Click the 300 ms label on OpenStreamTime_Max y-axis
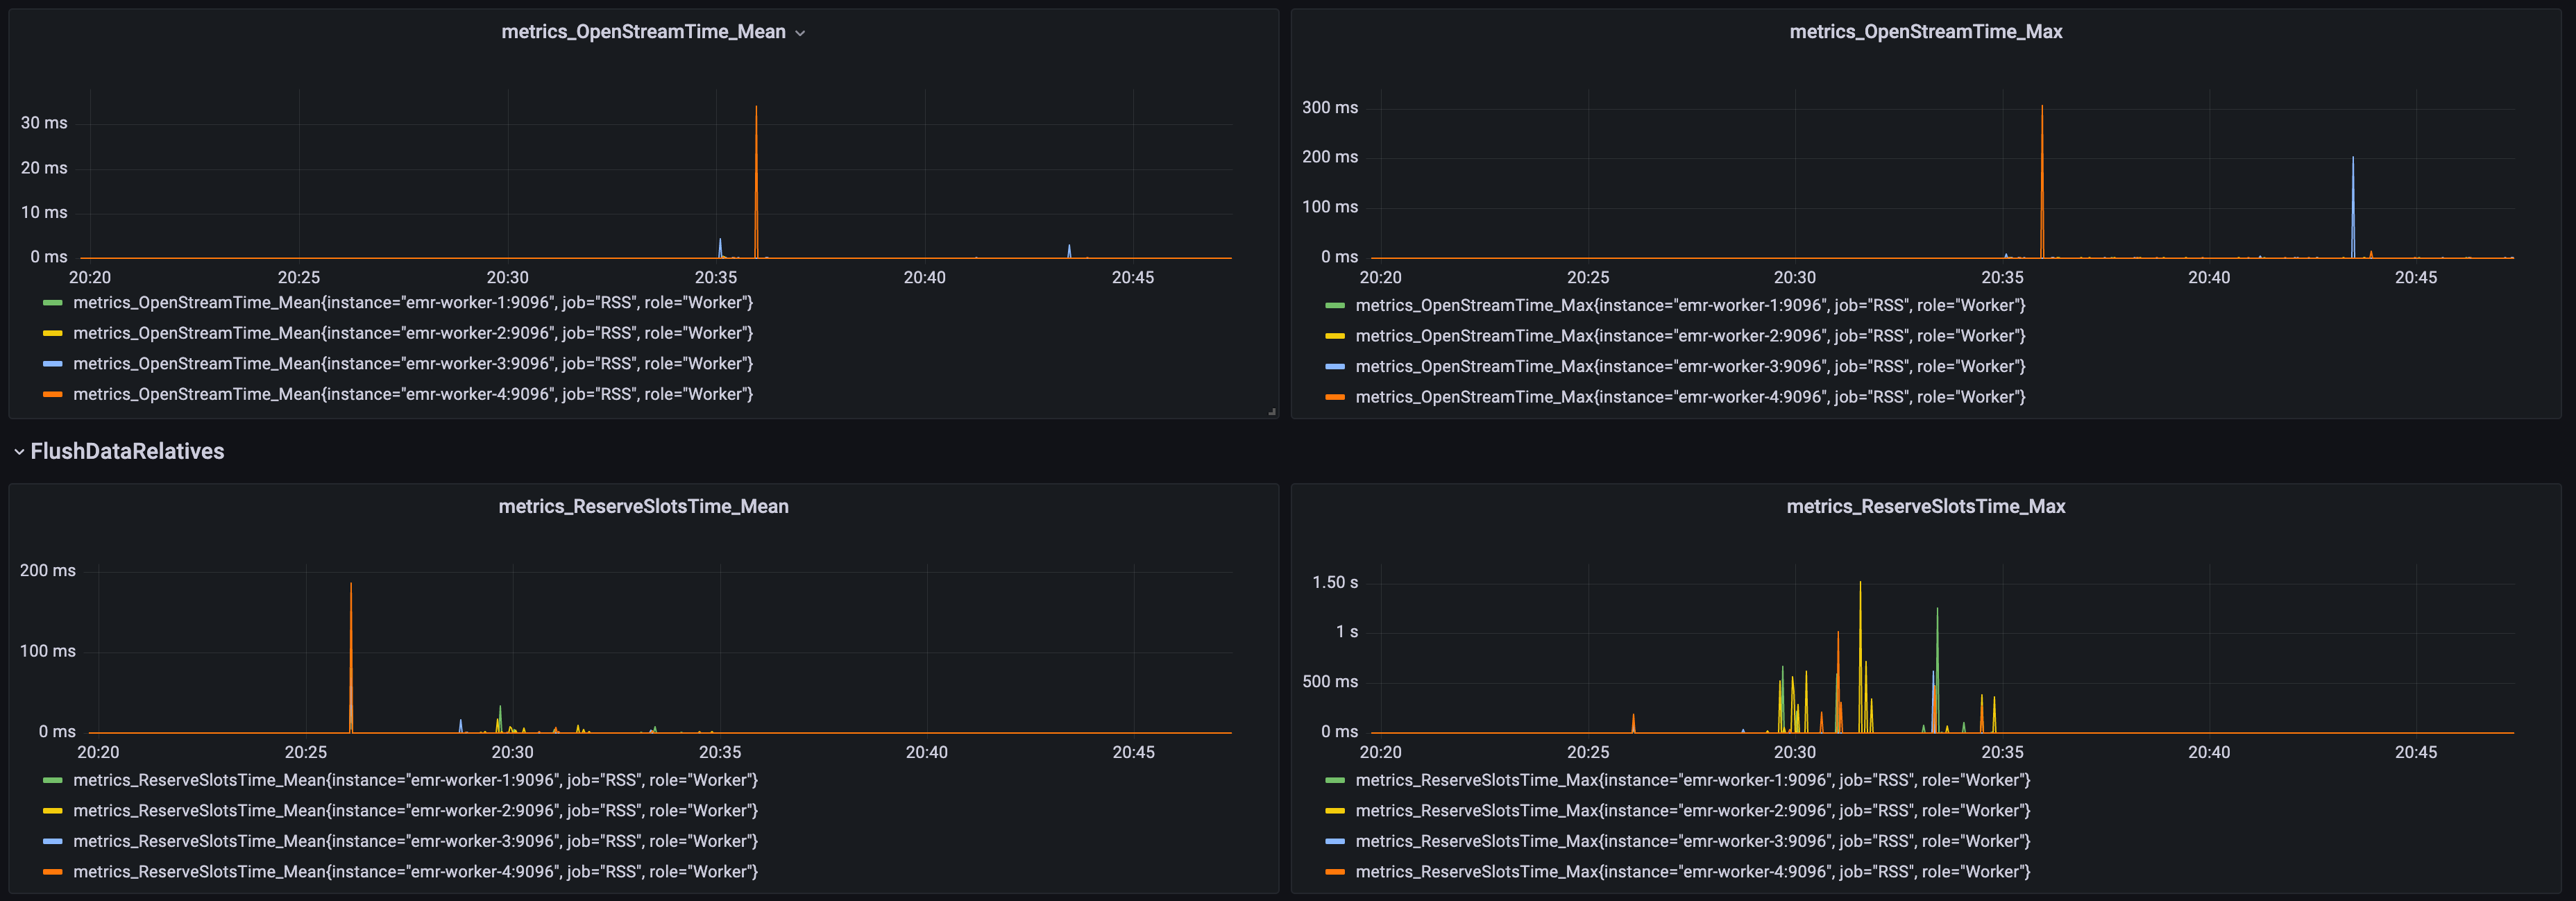 pos(1330,108)
